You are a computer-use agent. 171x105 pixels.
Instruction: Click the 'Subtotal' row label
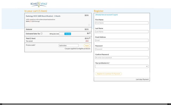click(x=29, y=29)
